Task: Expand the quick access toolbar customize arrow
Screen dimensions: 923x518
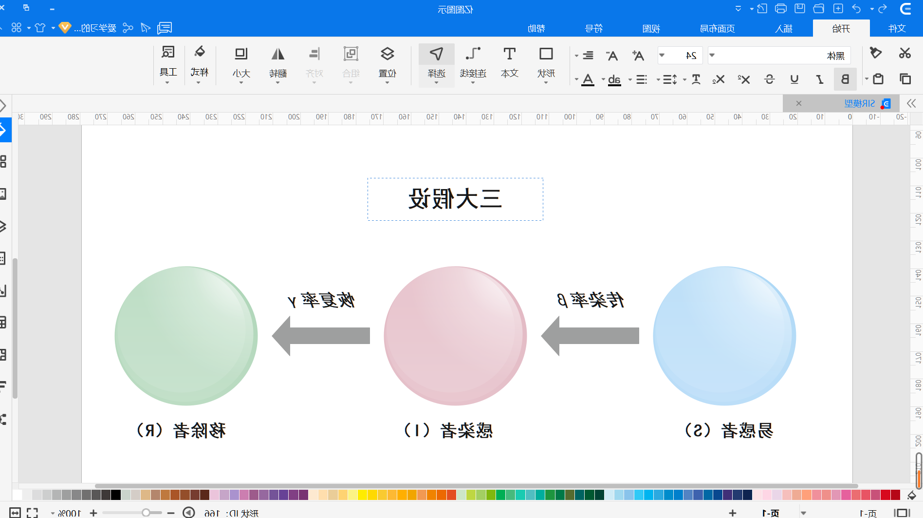Action: pyautogui.click(x=738, y=8)
